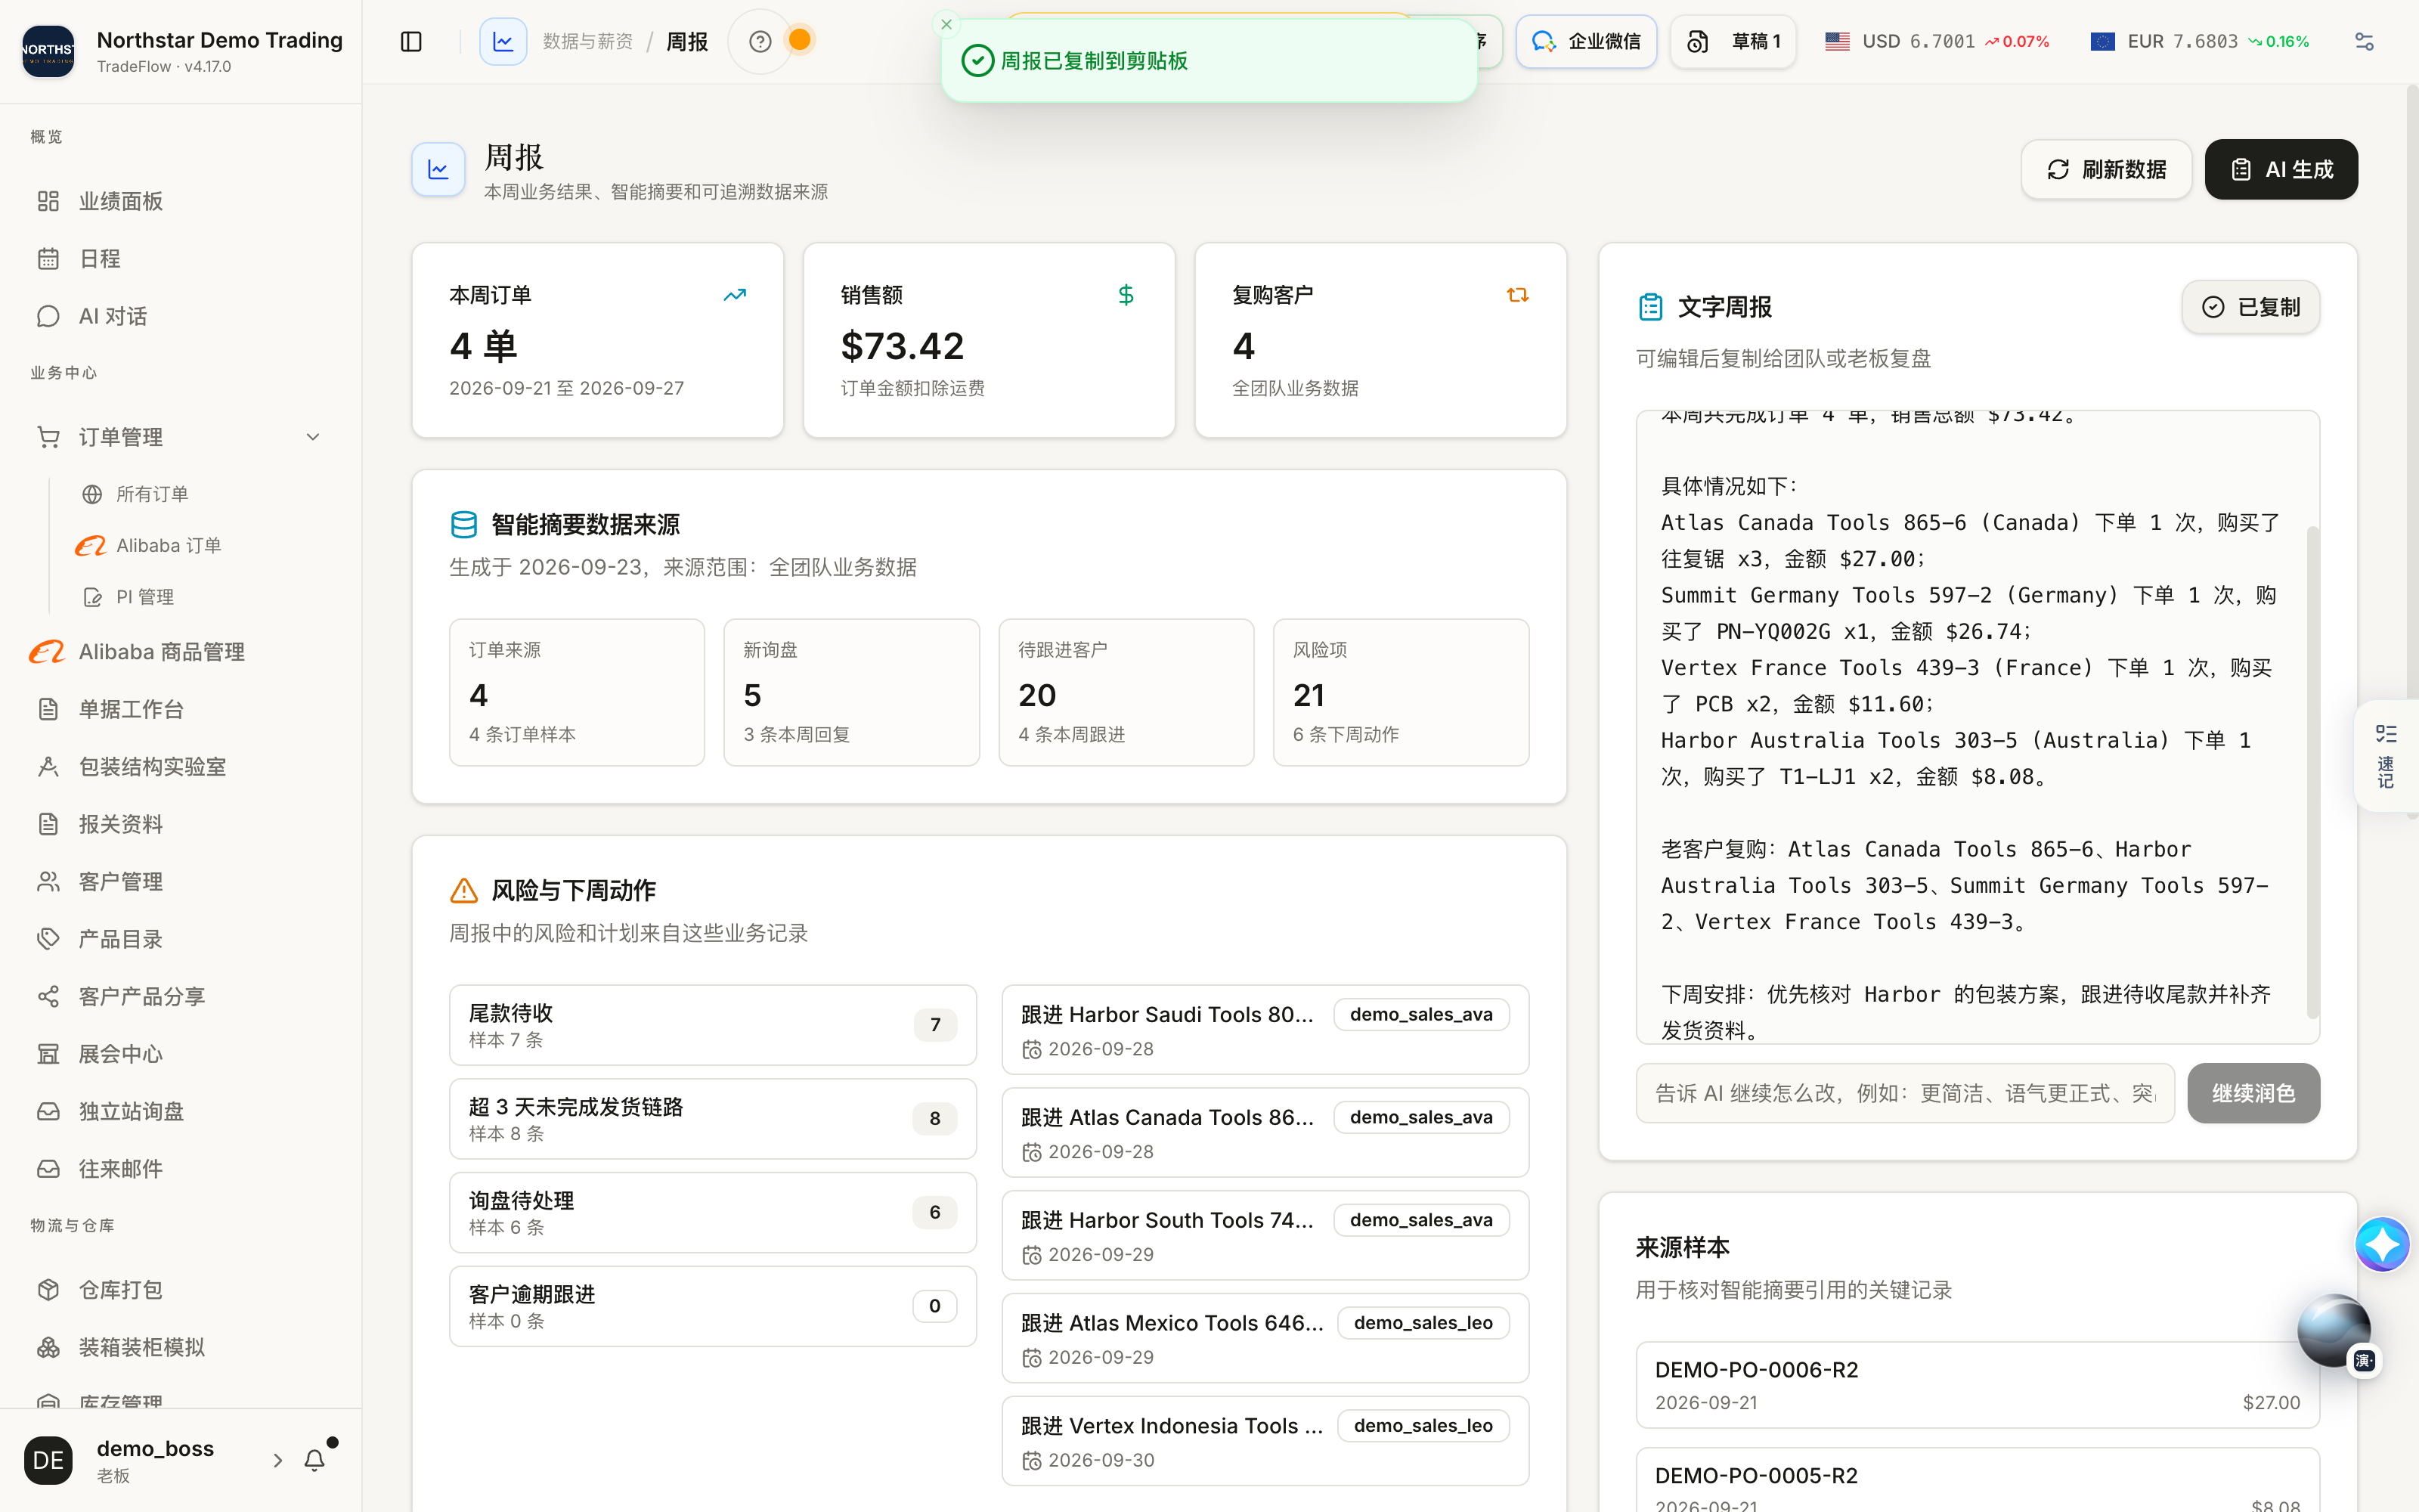This screenshot has height=1512, width=2419.
Task: Open notifications bell icon
Action: pos(314,1461)
